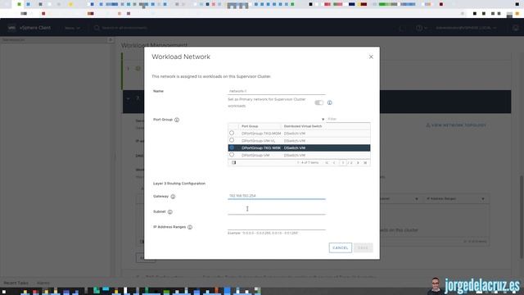Toggle the column picker icon in table footer

tap(233, 162)
